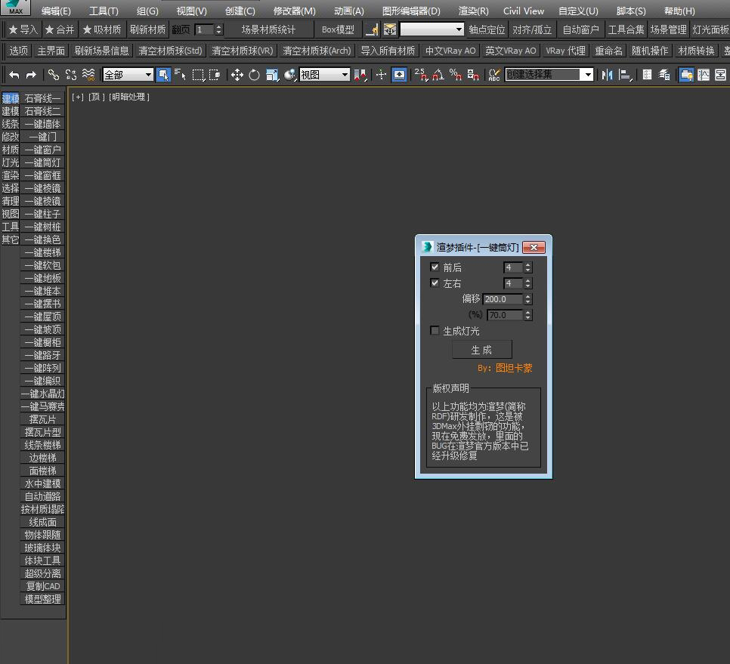Enable the 生成灯光 checkbox
Image resolution: width=730 pixels, height=664 pixels.
tap(435, 330)
